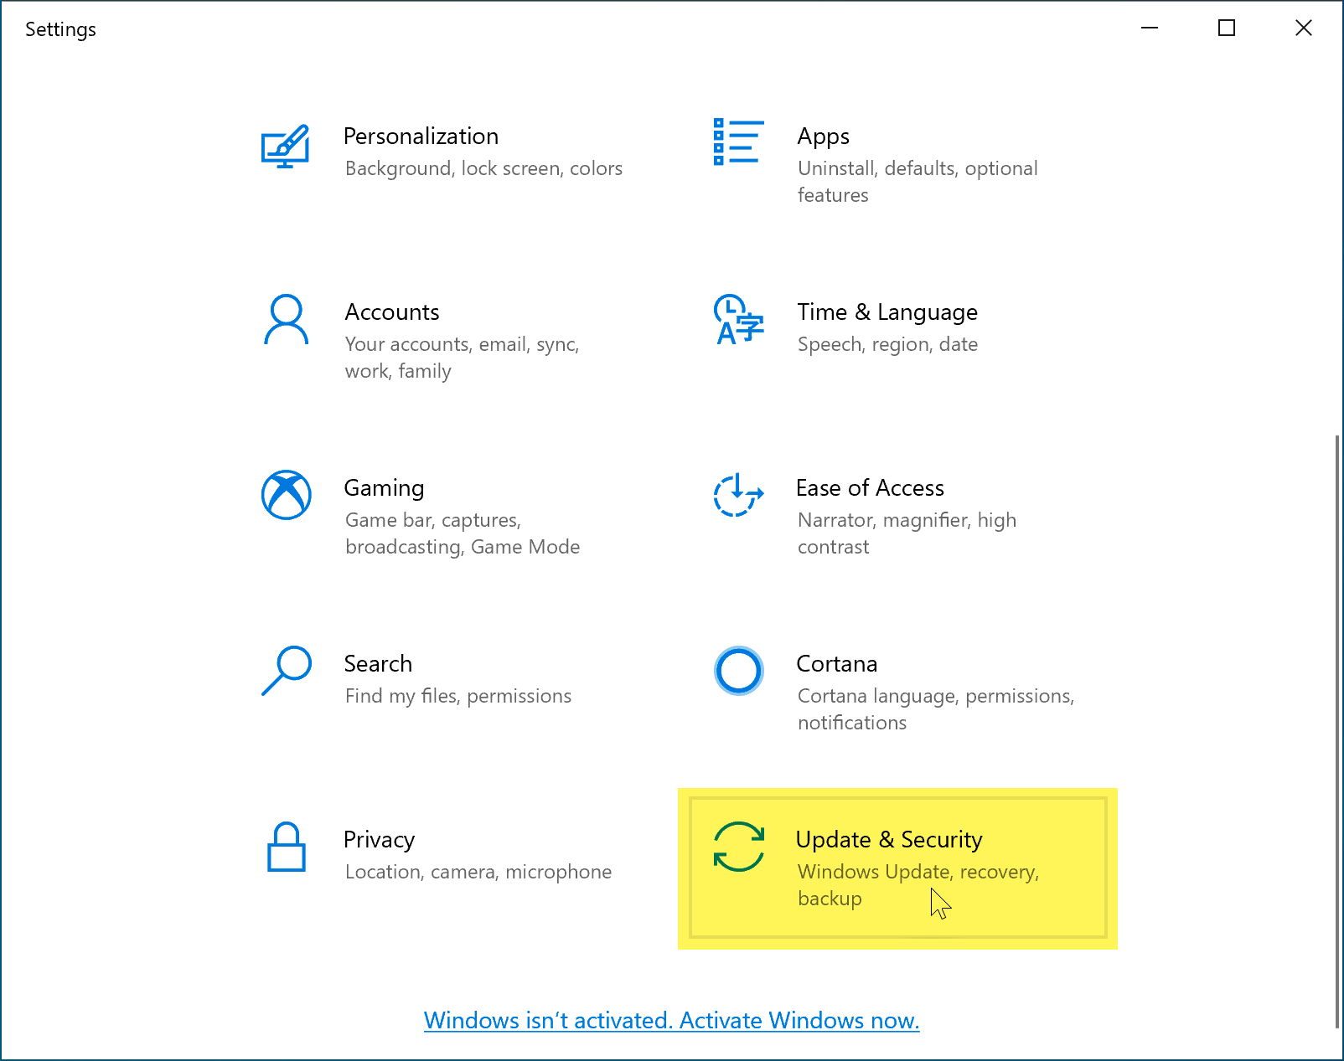Open the Apps list icon

coord(738,142)
